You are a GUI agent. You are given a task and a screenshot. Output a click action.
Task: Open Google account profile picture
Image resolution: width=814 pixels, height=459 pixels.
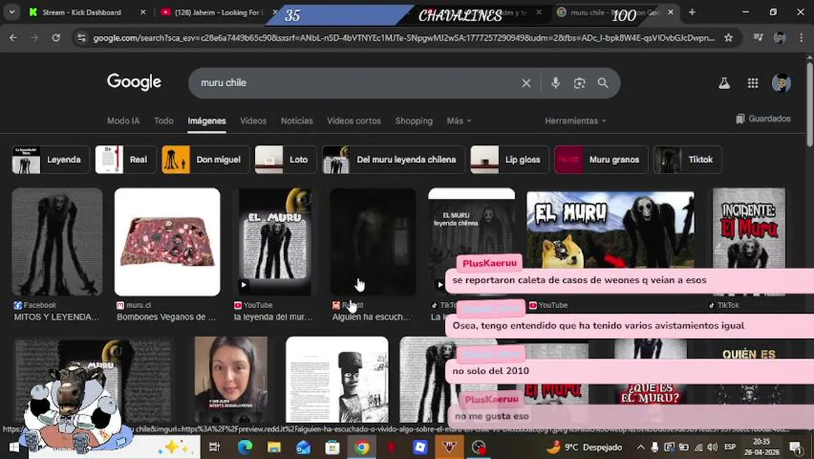point(782,83)
